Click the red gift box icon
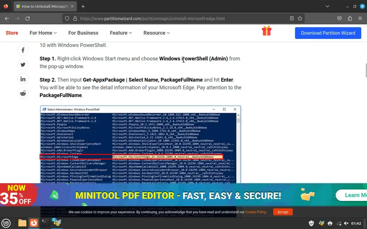 coord(267,31)
